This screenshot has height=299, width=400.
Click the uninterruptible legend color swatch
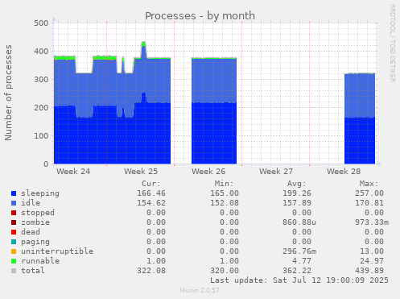pyautogui.click(x=14, y=251)
